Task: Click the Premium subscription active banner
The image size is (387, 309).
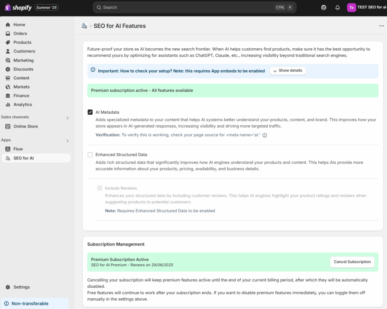Action: (233, 91)
